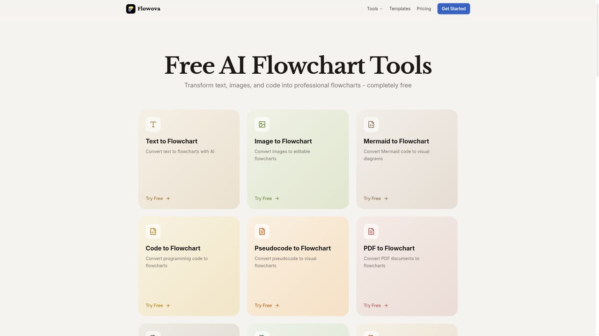Click arrow next to Try Free in Code card
This screenshot has width=599, height=336.
[x=168, y=306]
